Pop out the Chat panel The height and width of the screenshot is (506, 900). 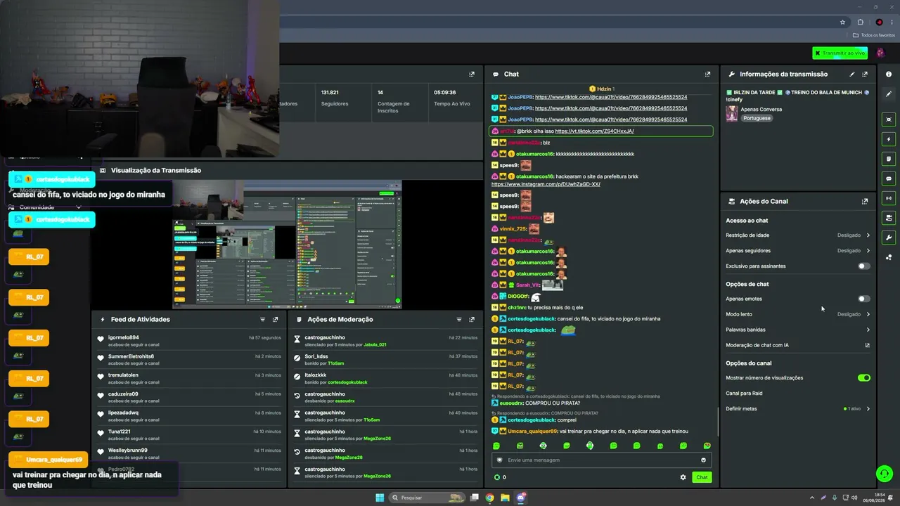coord(707,74)
